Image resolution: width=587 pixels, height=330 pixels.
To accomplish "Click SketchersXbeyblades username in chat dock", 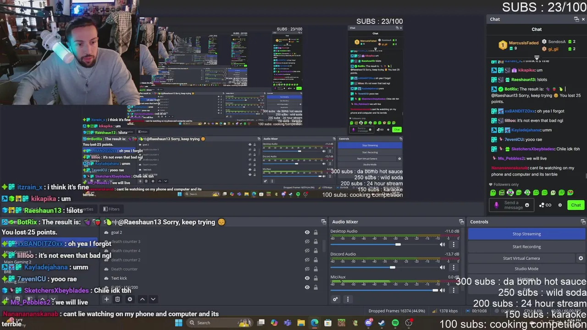I will [x=532, y=149].
